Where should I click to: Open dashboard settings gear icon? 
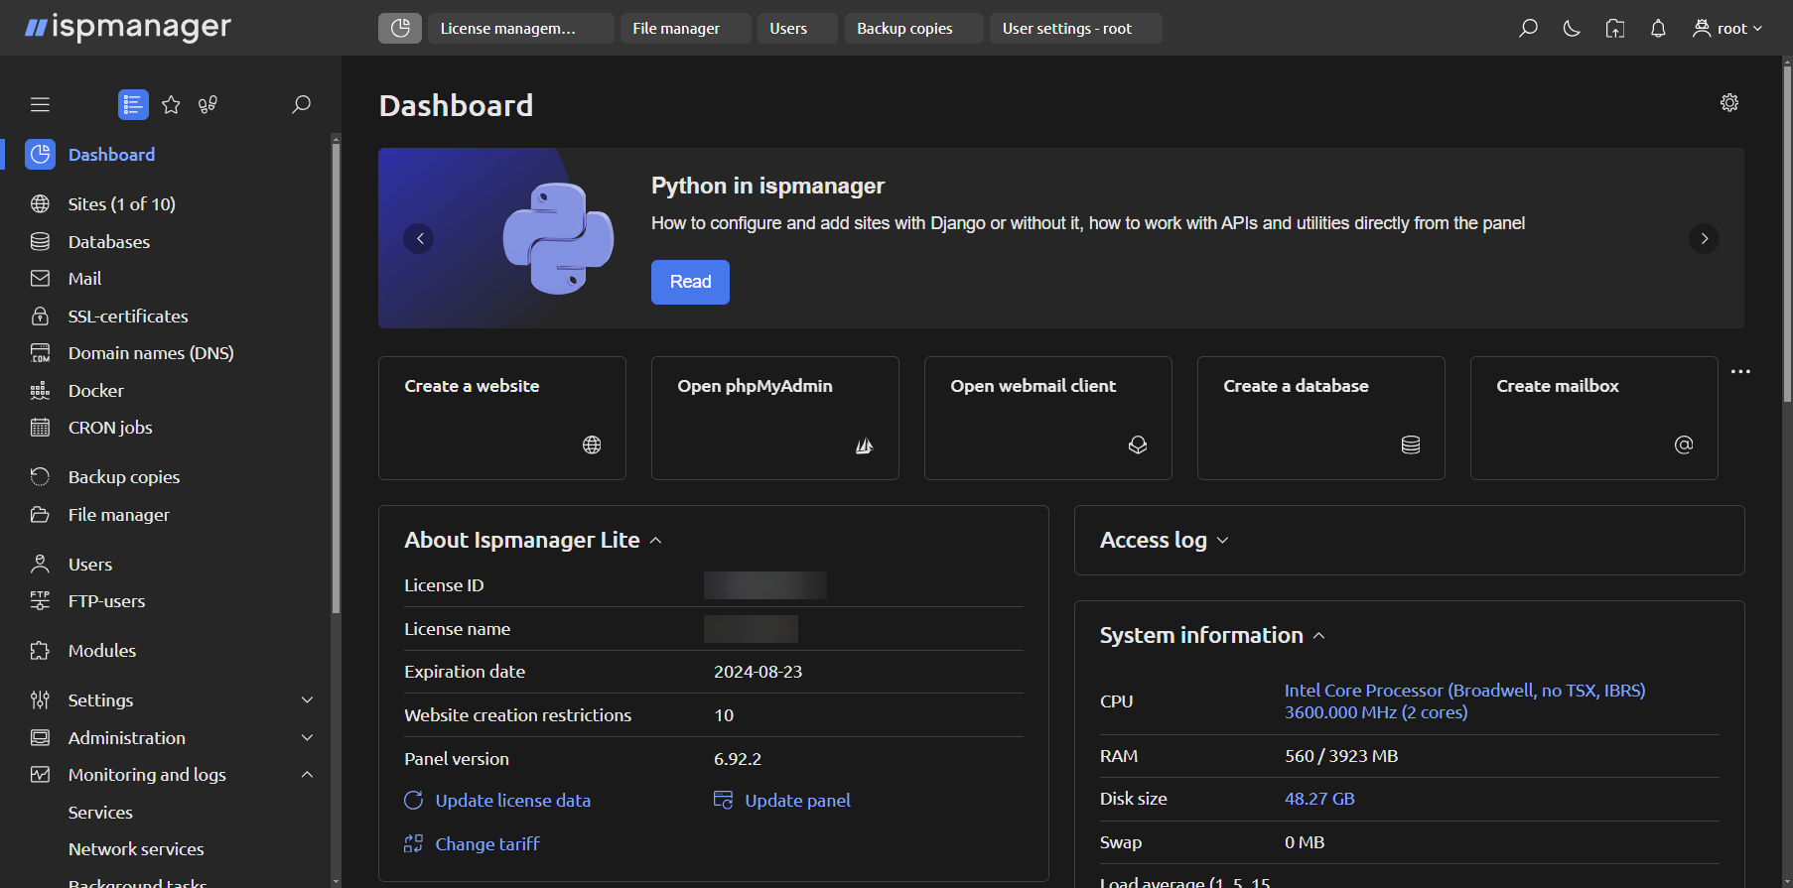point(1729,103)
